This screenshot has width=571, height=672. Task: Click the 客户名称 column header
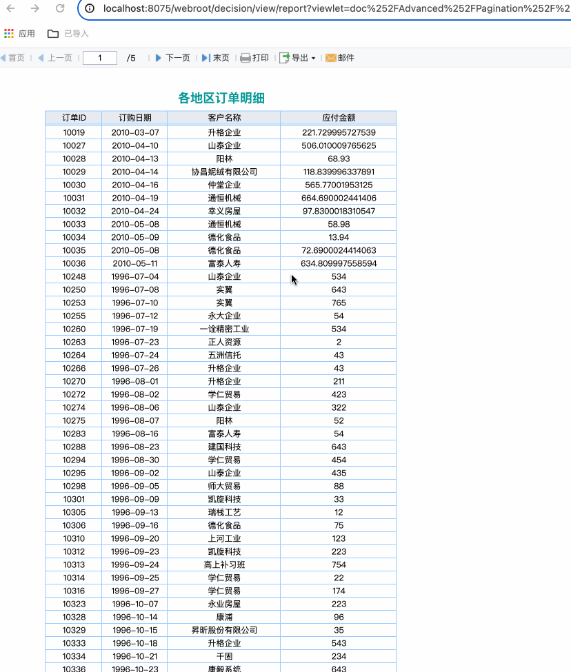pyautogui.click(x=223, y=117)
